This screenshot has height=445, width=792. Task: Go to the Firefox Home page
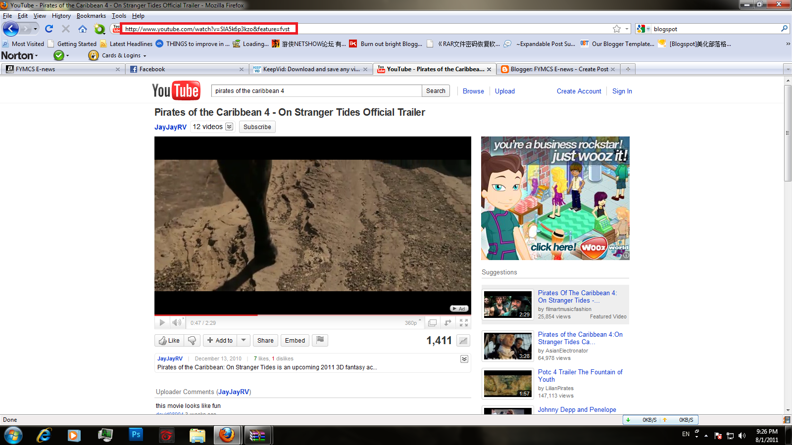pos(83,29)
